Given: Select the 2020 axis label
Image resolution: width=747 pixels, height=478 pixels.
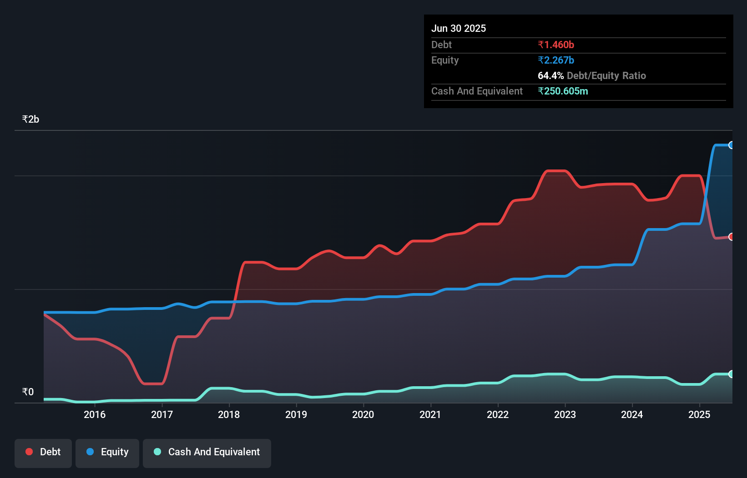Looking at the screenshot, I should pyautogui.click(x=363, y=414).
